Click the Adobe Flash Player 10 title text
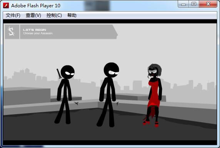This screenshot has width=220, height=148. click(36, 6)
